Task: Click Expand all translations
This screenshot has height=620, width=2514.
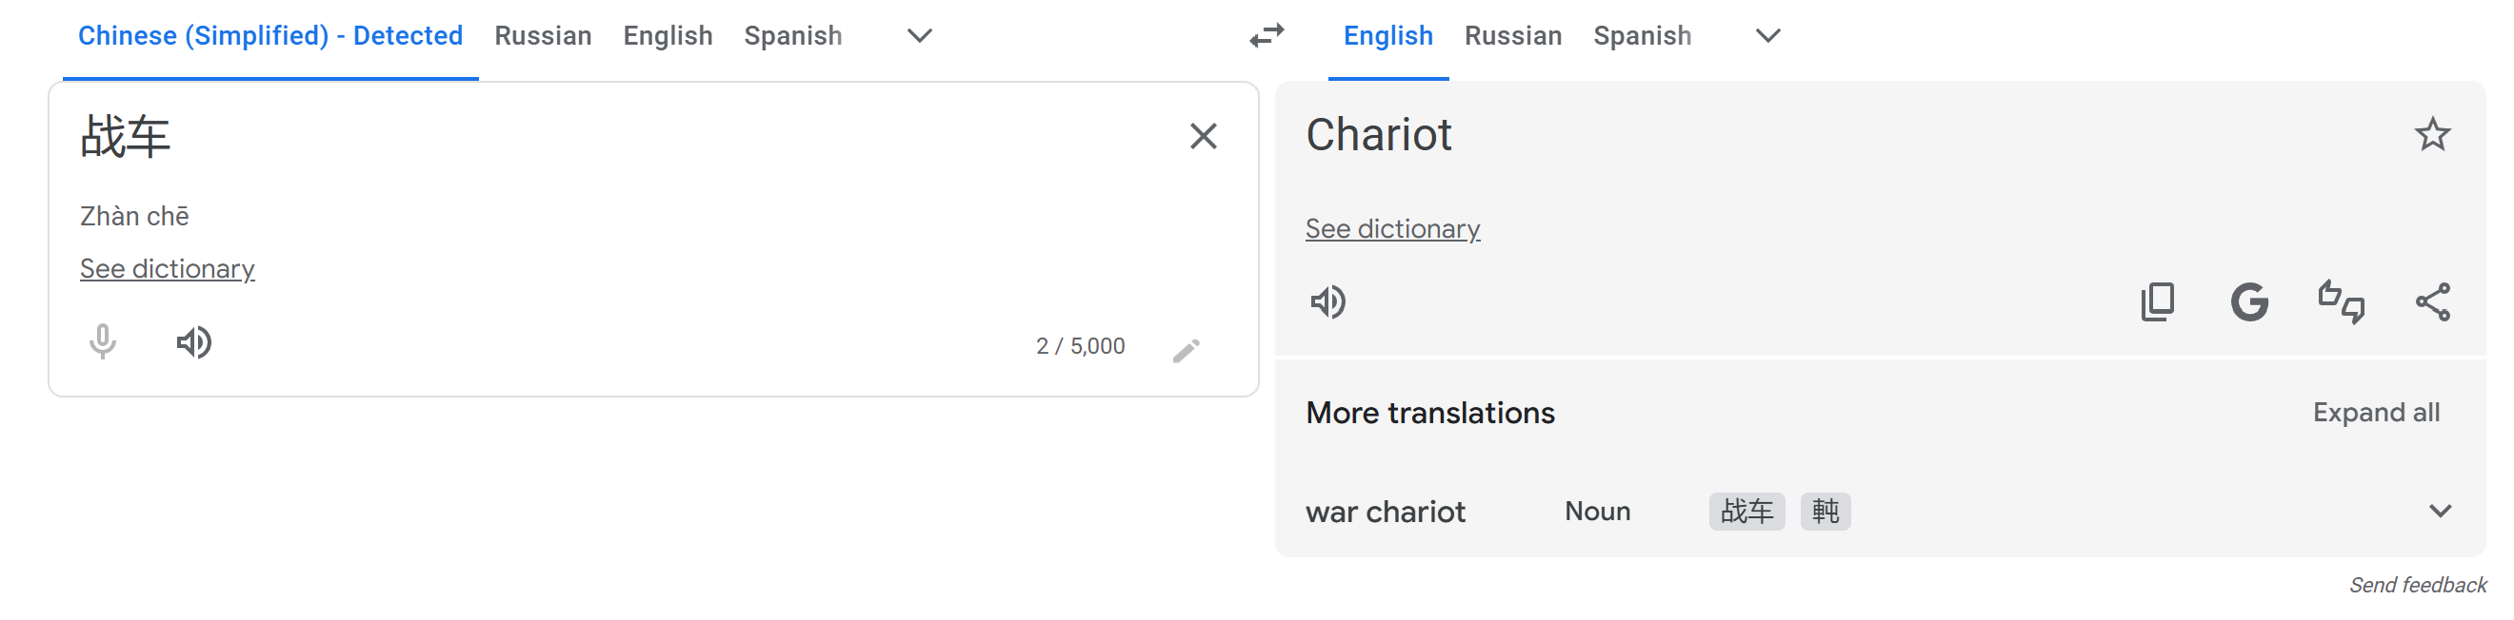Action: pos(2375,413)
